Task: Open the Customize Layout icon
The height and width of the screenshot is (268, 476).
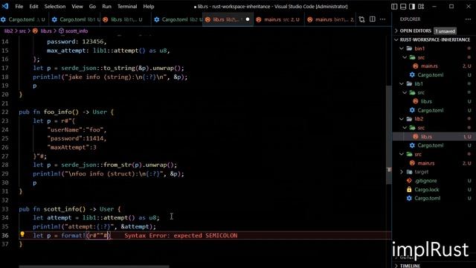Action: [421, 7]
